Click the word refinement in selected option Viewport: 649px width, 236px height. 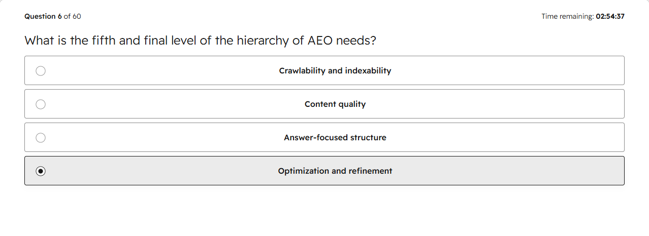[x=371, y=171]
